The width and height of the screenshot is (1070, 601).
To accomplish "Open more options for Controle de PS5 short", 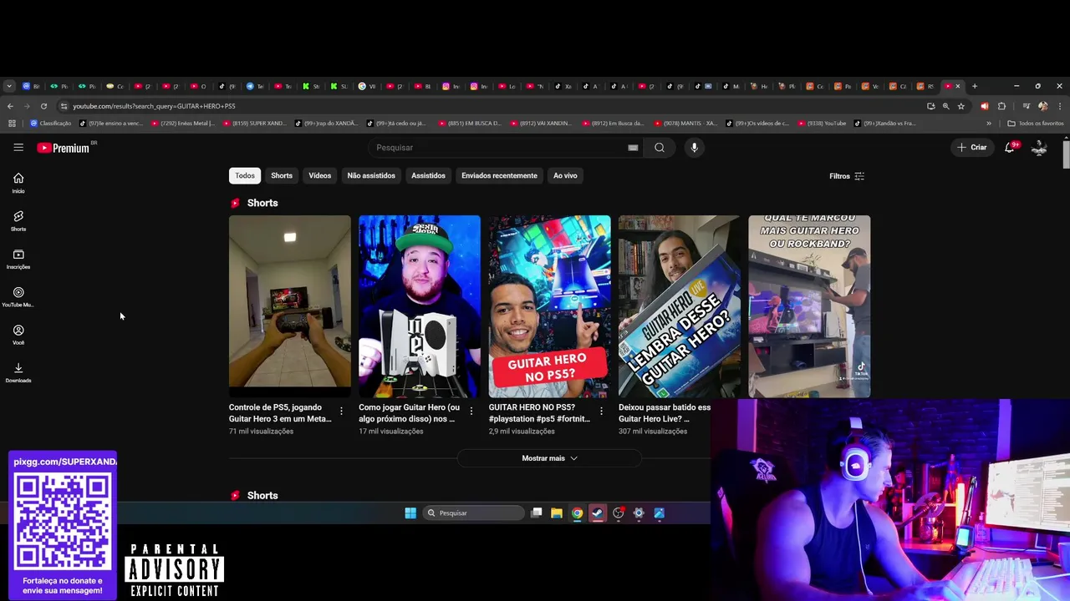I will (341, 411).
